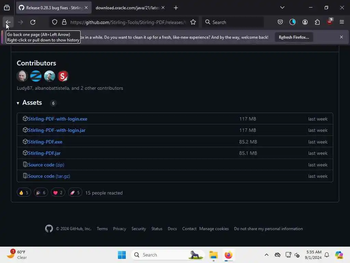Click Do not share my personal information
350x263 pixels.
coord(268,229)
